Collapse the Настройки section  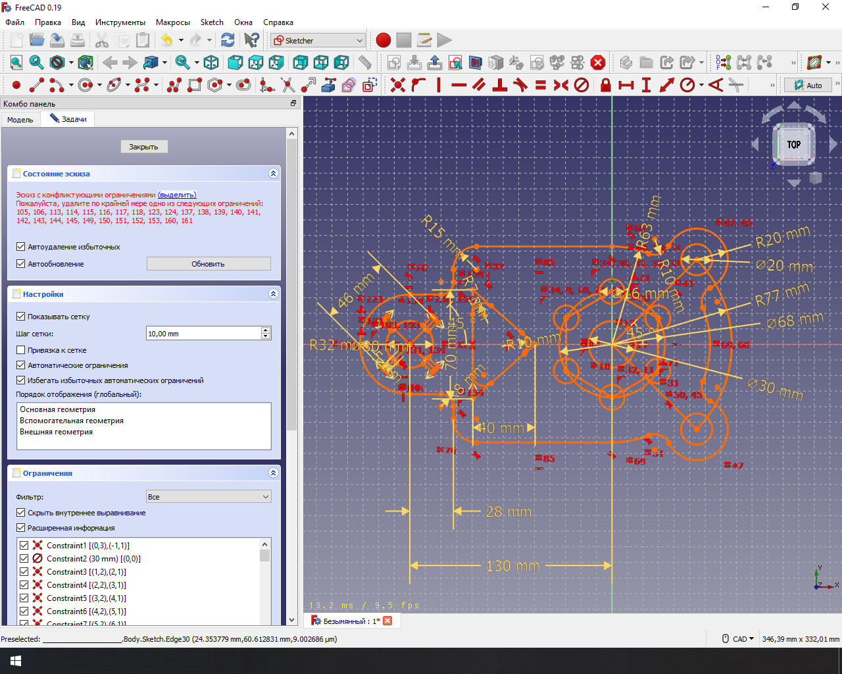point(274,294)
